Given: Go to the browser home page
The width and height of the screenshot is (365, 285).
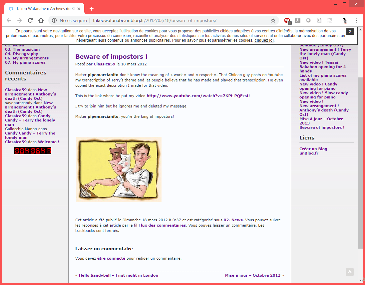Looking at the screenshot, I should coord(41,21).
